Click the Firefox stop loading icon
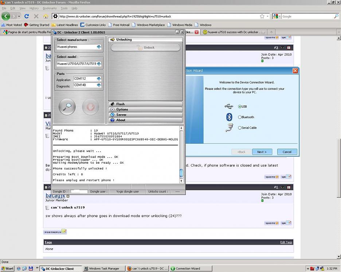 [x=36, y=16]
